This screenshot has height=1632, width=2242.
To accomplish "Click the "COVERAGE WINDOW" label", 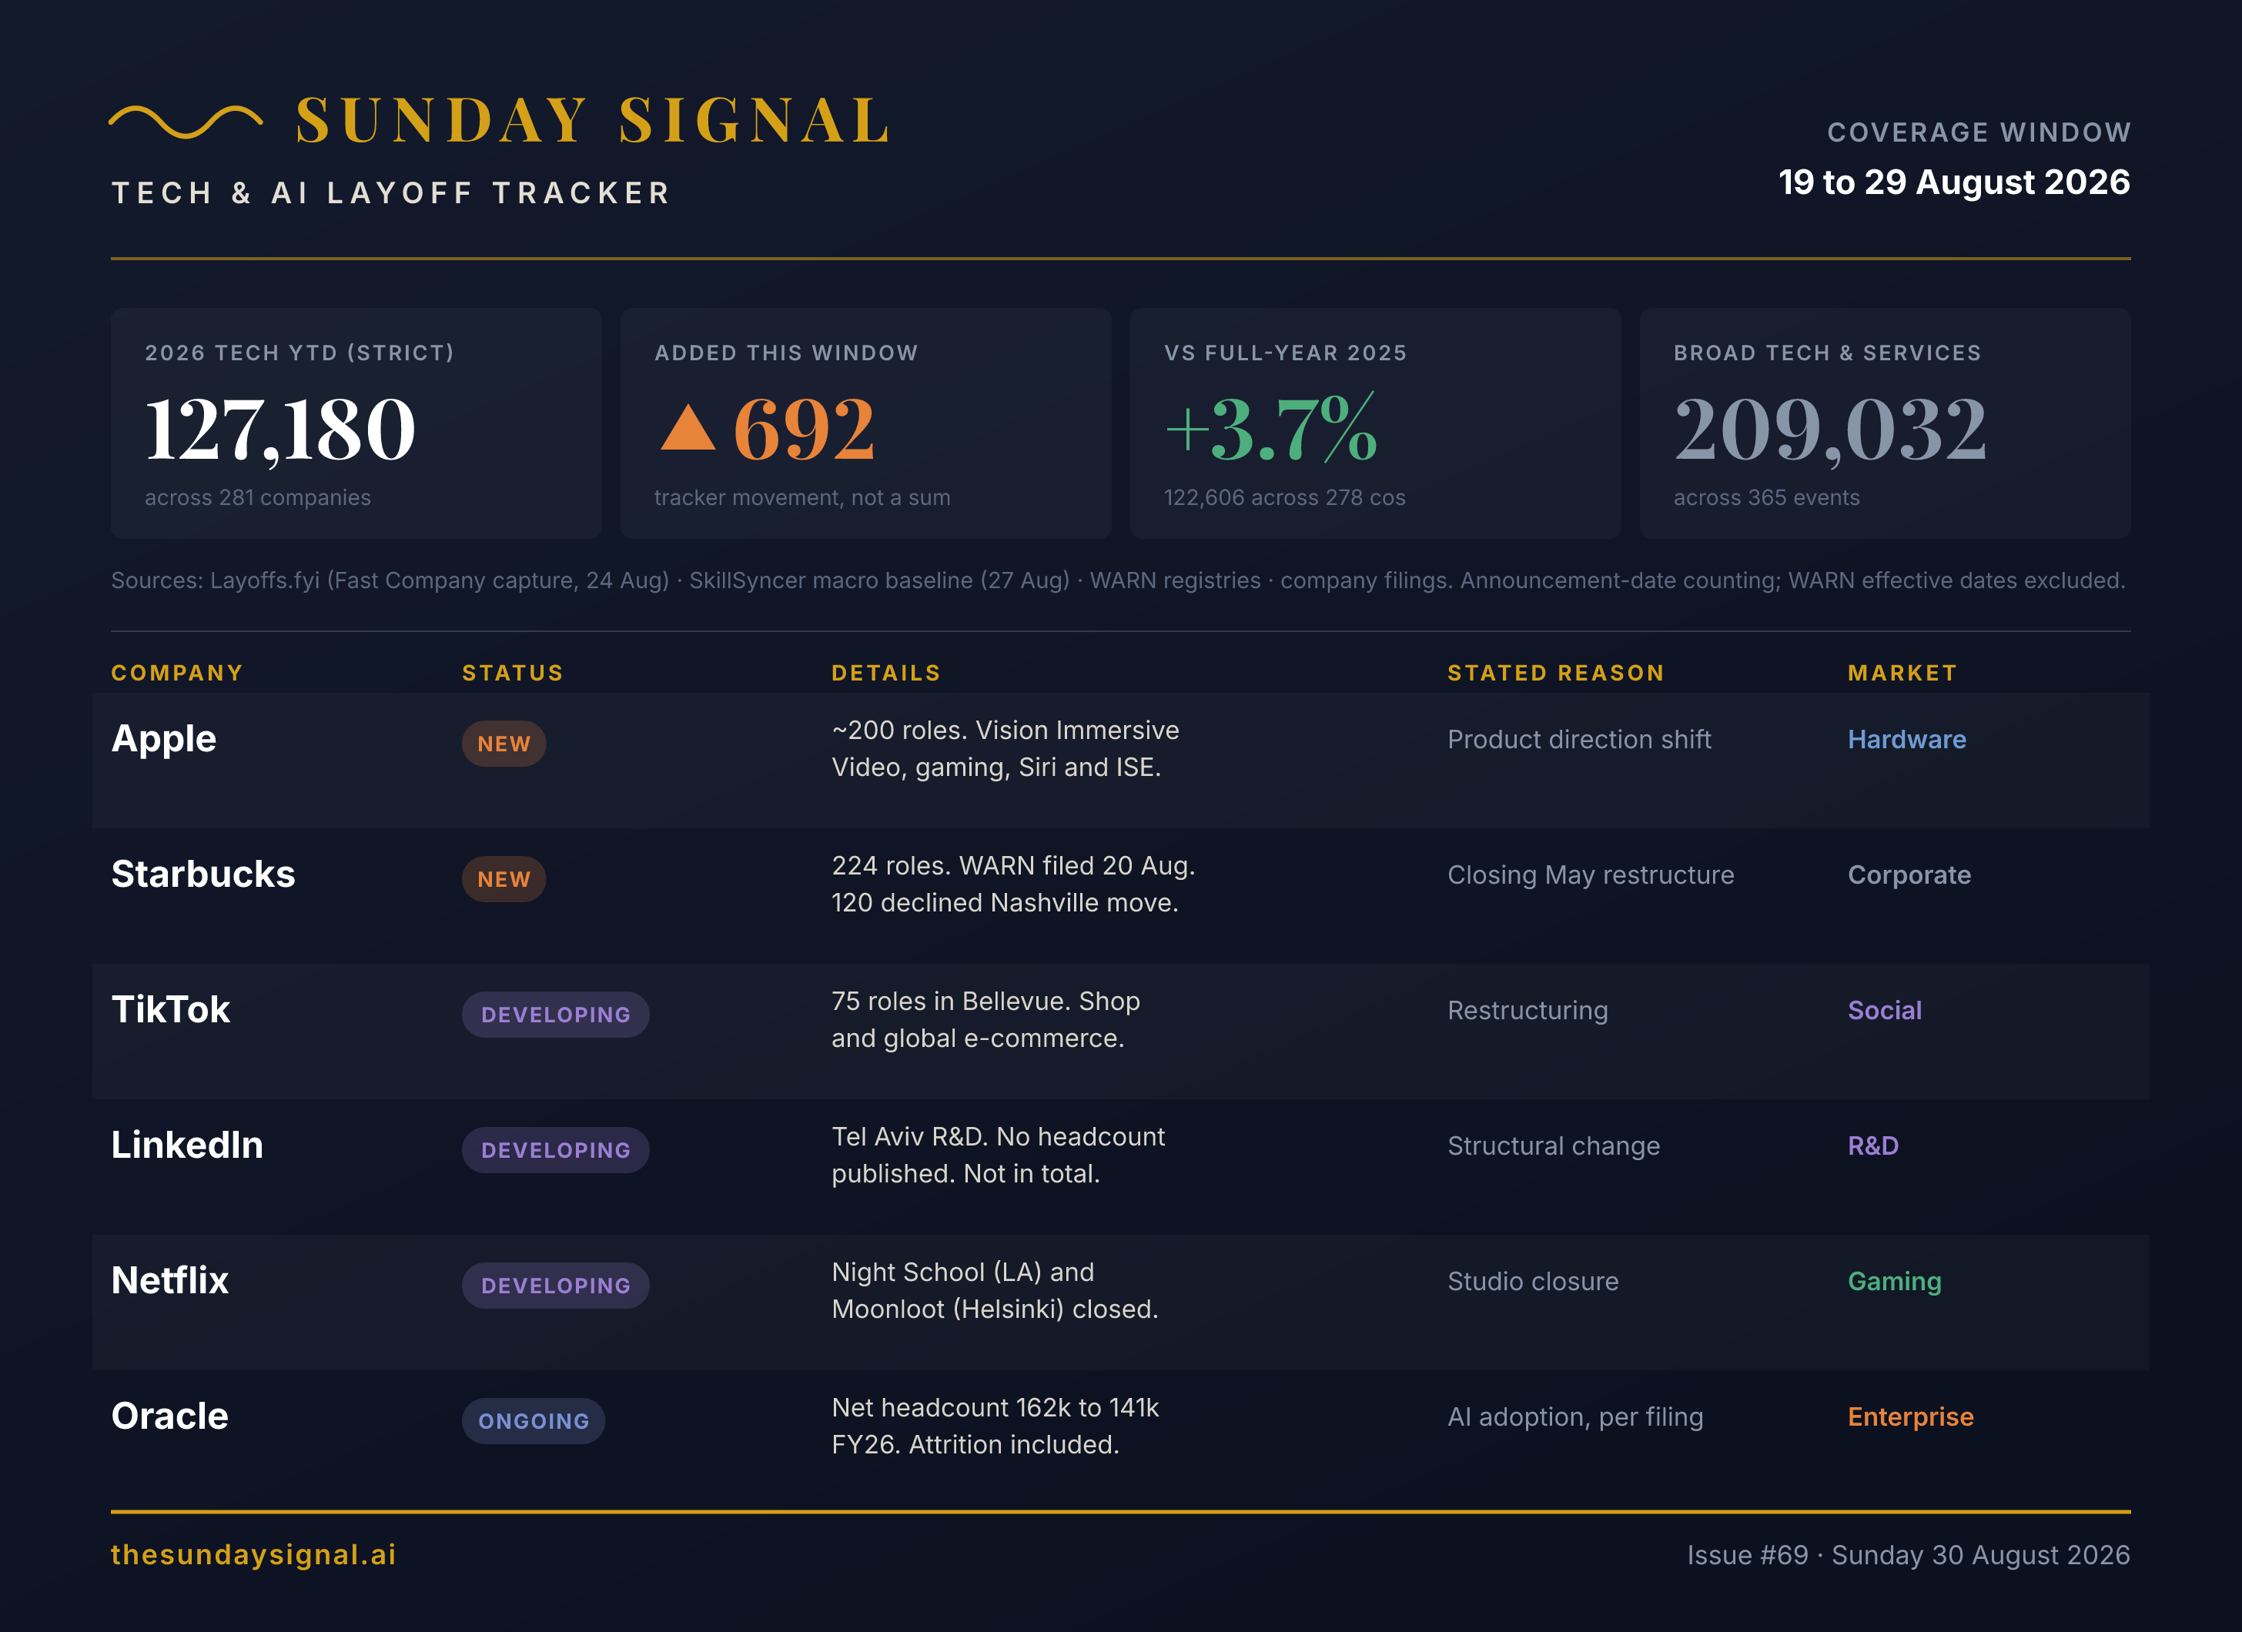I will (1978, 132).
